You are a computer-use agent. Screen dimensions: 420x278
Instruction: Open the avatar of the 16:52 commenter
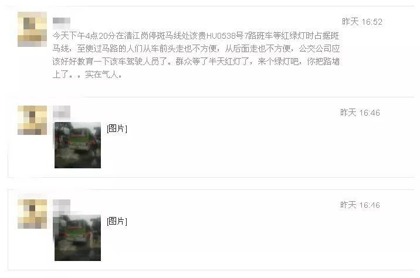coord(32,29)
